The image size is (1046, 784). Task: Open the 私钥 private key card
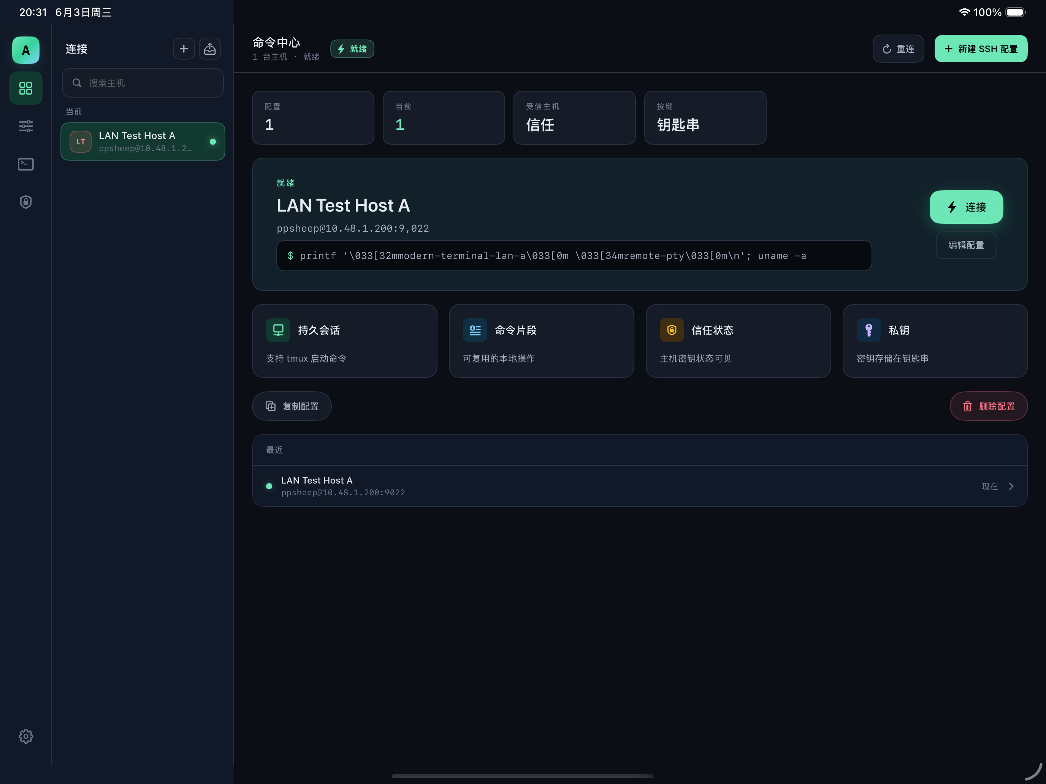pos(935,341)
